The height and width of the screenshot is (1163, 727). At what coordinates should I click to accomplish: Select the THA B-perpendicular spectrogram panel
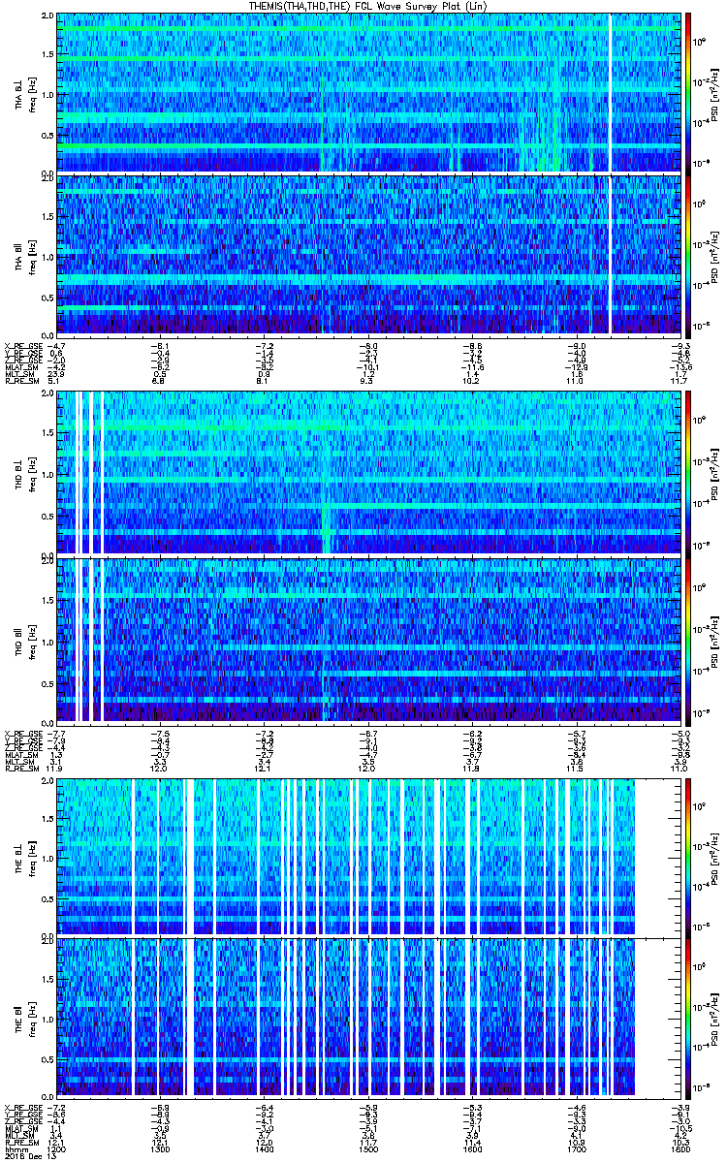coord(367,93)
